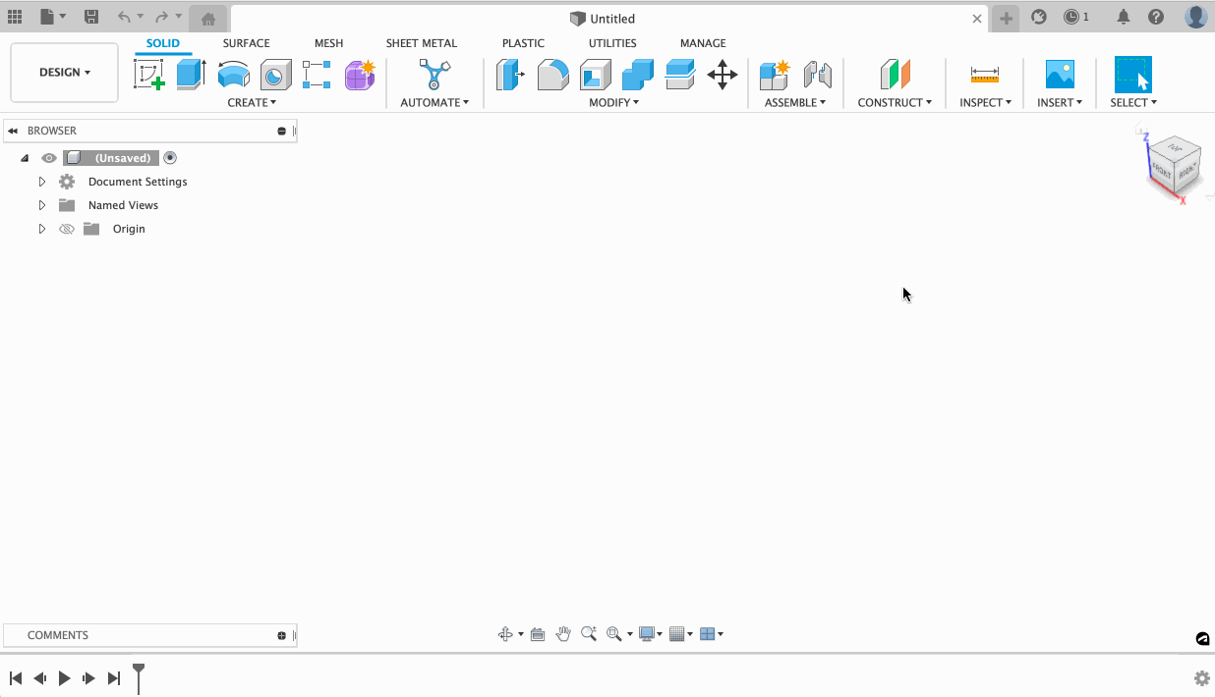Expand the Origin folder node
The height and width of the screenshot is (697, 1215).
42,229
